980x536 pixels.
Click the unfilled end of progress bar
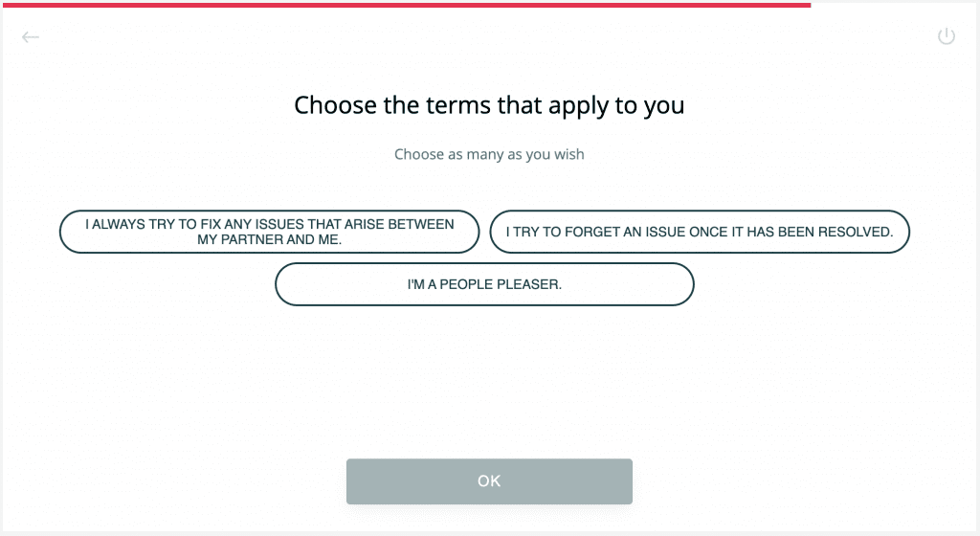pyautogui.click(x=895, y=4)
